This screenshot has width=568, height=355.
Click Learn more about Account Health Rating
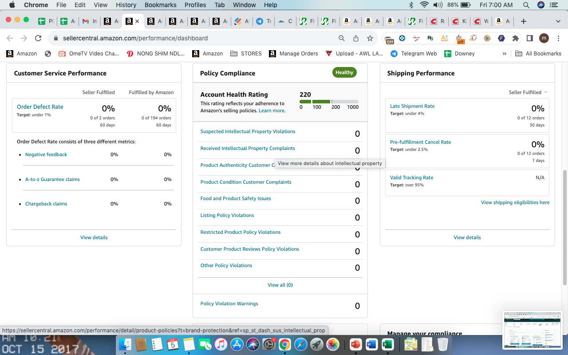[x=272, y=110]
